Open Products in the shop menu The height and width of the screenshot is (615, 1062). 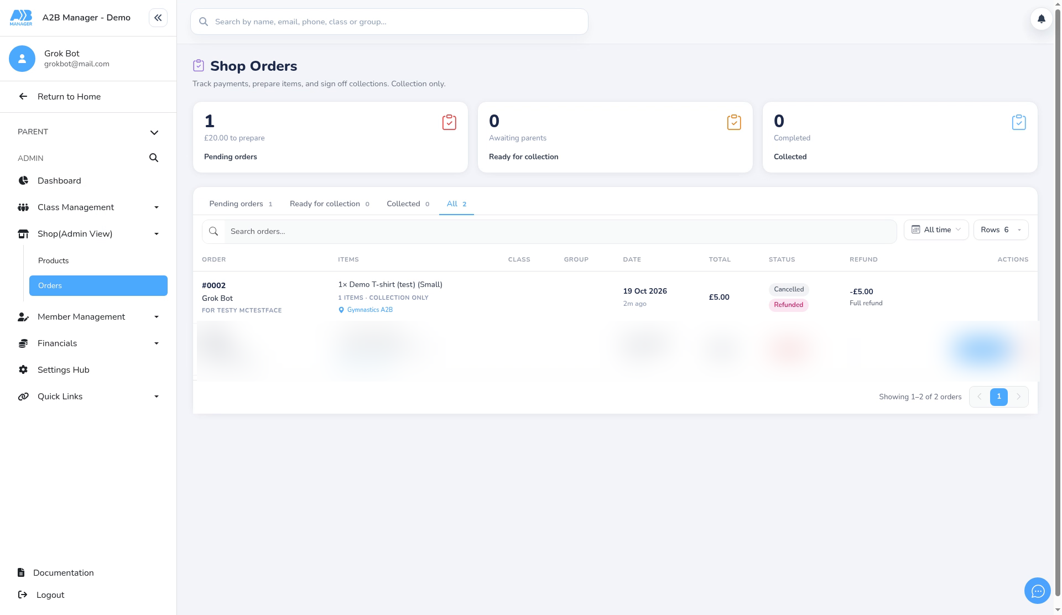coord(53,260)
